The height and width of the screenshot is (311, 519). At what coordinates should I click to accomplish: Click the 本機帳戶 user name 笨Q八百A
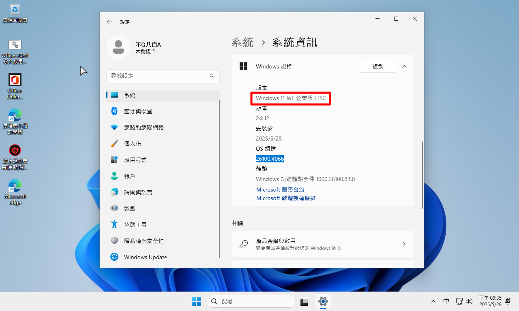pyautogui.click(x=148, y=45)
